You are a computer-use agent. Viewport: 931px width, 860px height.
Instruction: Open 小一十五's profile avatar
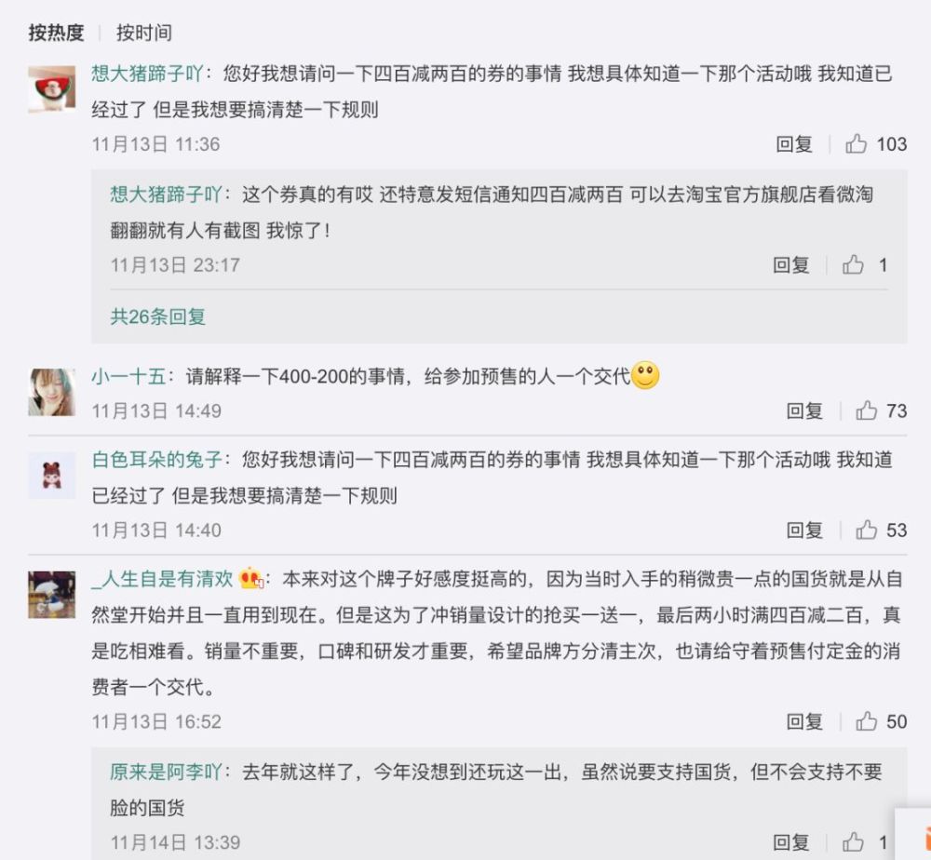click(51, 392)
